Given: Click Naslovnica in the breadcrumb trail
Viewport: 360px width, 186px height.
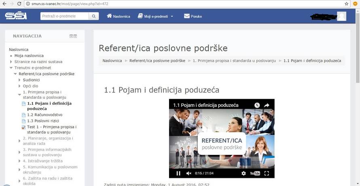Looking at the screenshot, I should [x=112, y=61].
